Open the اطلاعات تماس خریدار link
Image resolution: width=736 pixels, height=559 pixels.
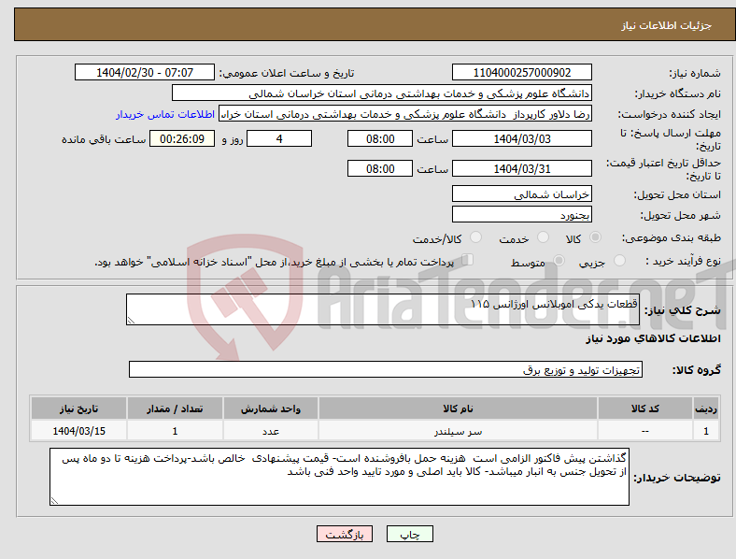click(165, 114)
